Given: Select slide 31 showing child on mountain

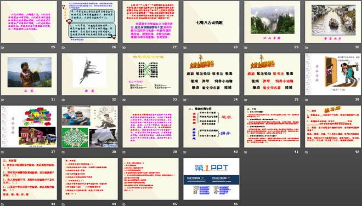Looking at the screenshot, I should point(29,75).
